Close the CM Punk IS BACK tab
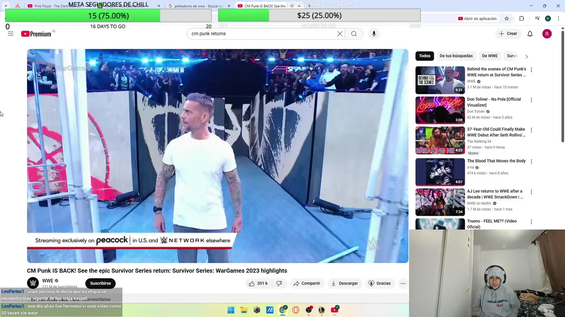 [x=298, y=6]
